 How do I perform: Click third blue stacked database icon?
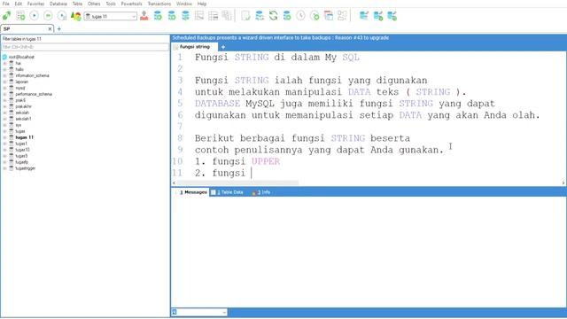point(185,16)
